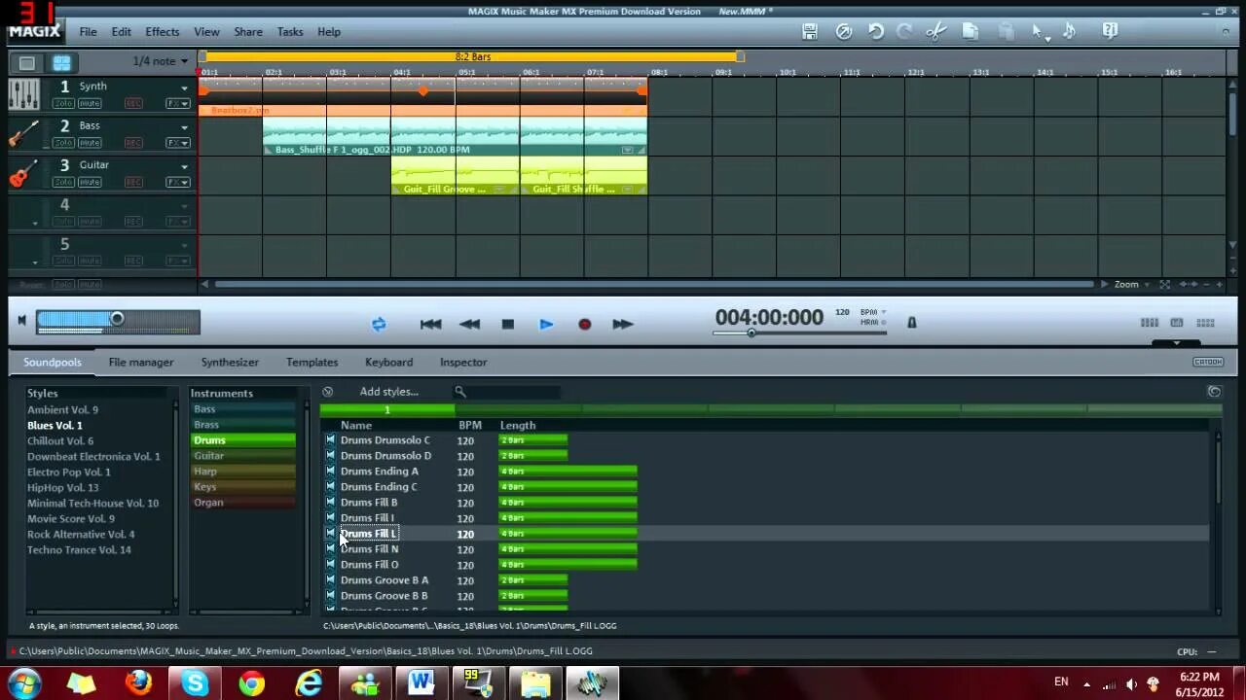Mute the Guitar track
This screenshot has width=1246, height=700.
pyautogui.click(x=90, y=182)
